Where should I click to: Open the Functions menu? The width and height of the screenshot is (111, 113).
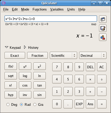[x=40, y=9]
